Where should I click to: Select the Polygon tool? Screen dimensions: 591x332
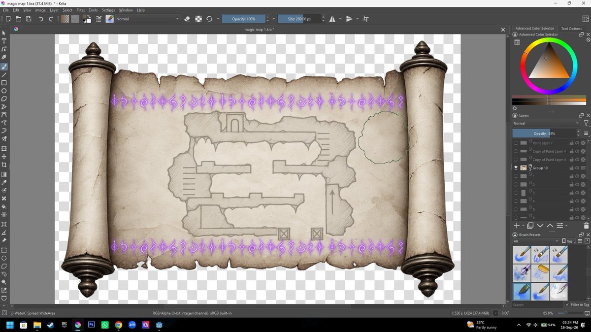4,99
